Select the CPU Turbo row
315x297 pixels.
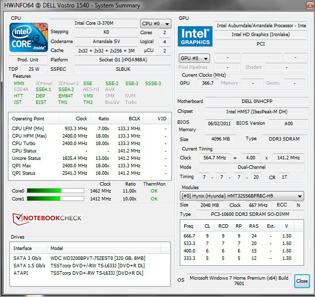tap(90, 144)
